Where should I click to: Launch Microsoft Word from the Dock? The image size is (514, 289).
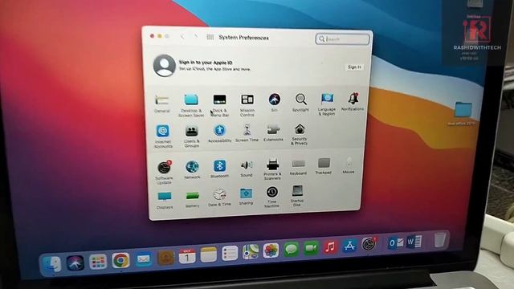[414, 242]
